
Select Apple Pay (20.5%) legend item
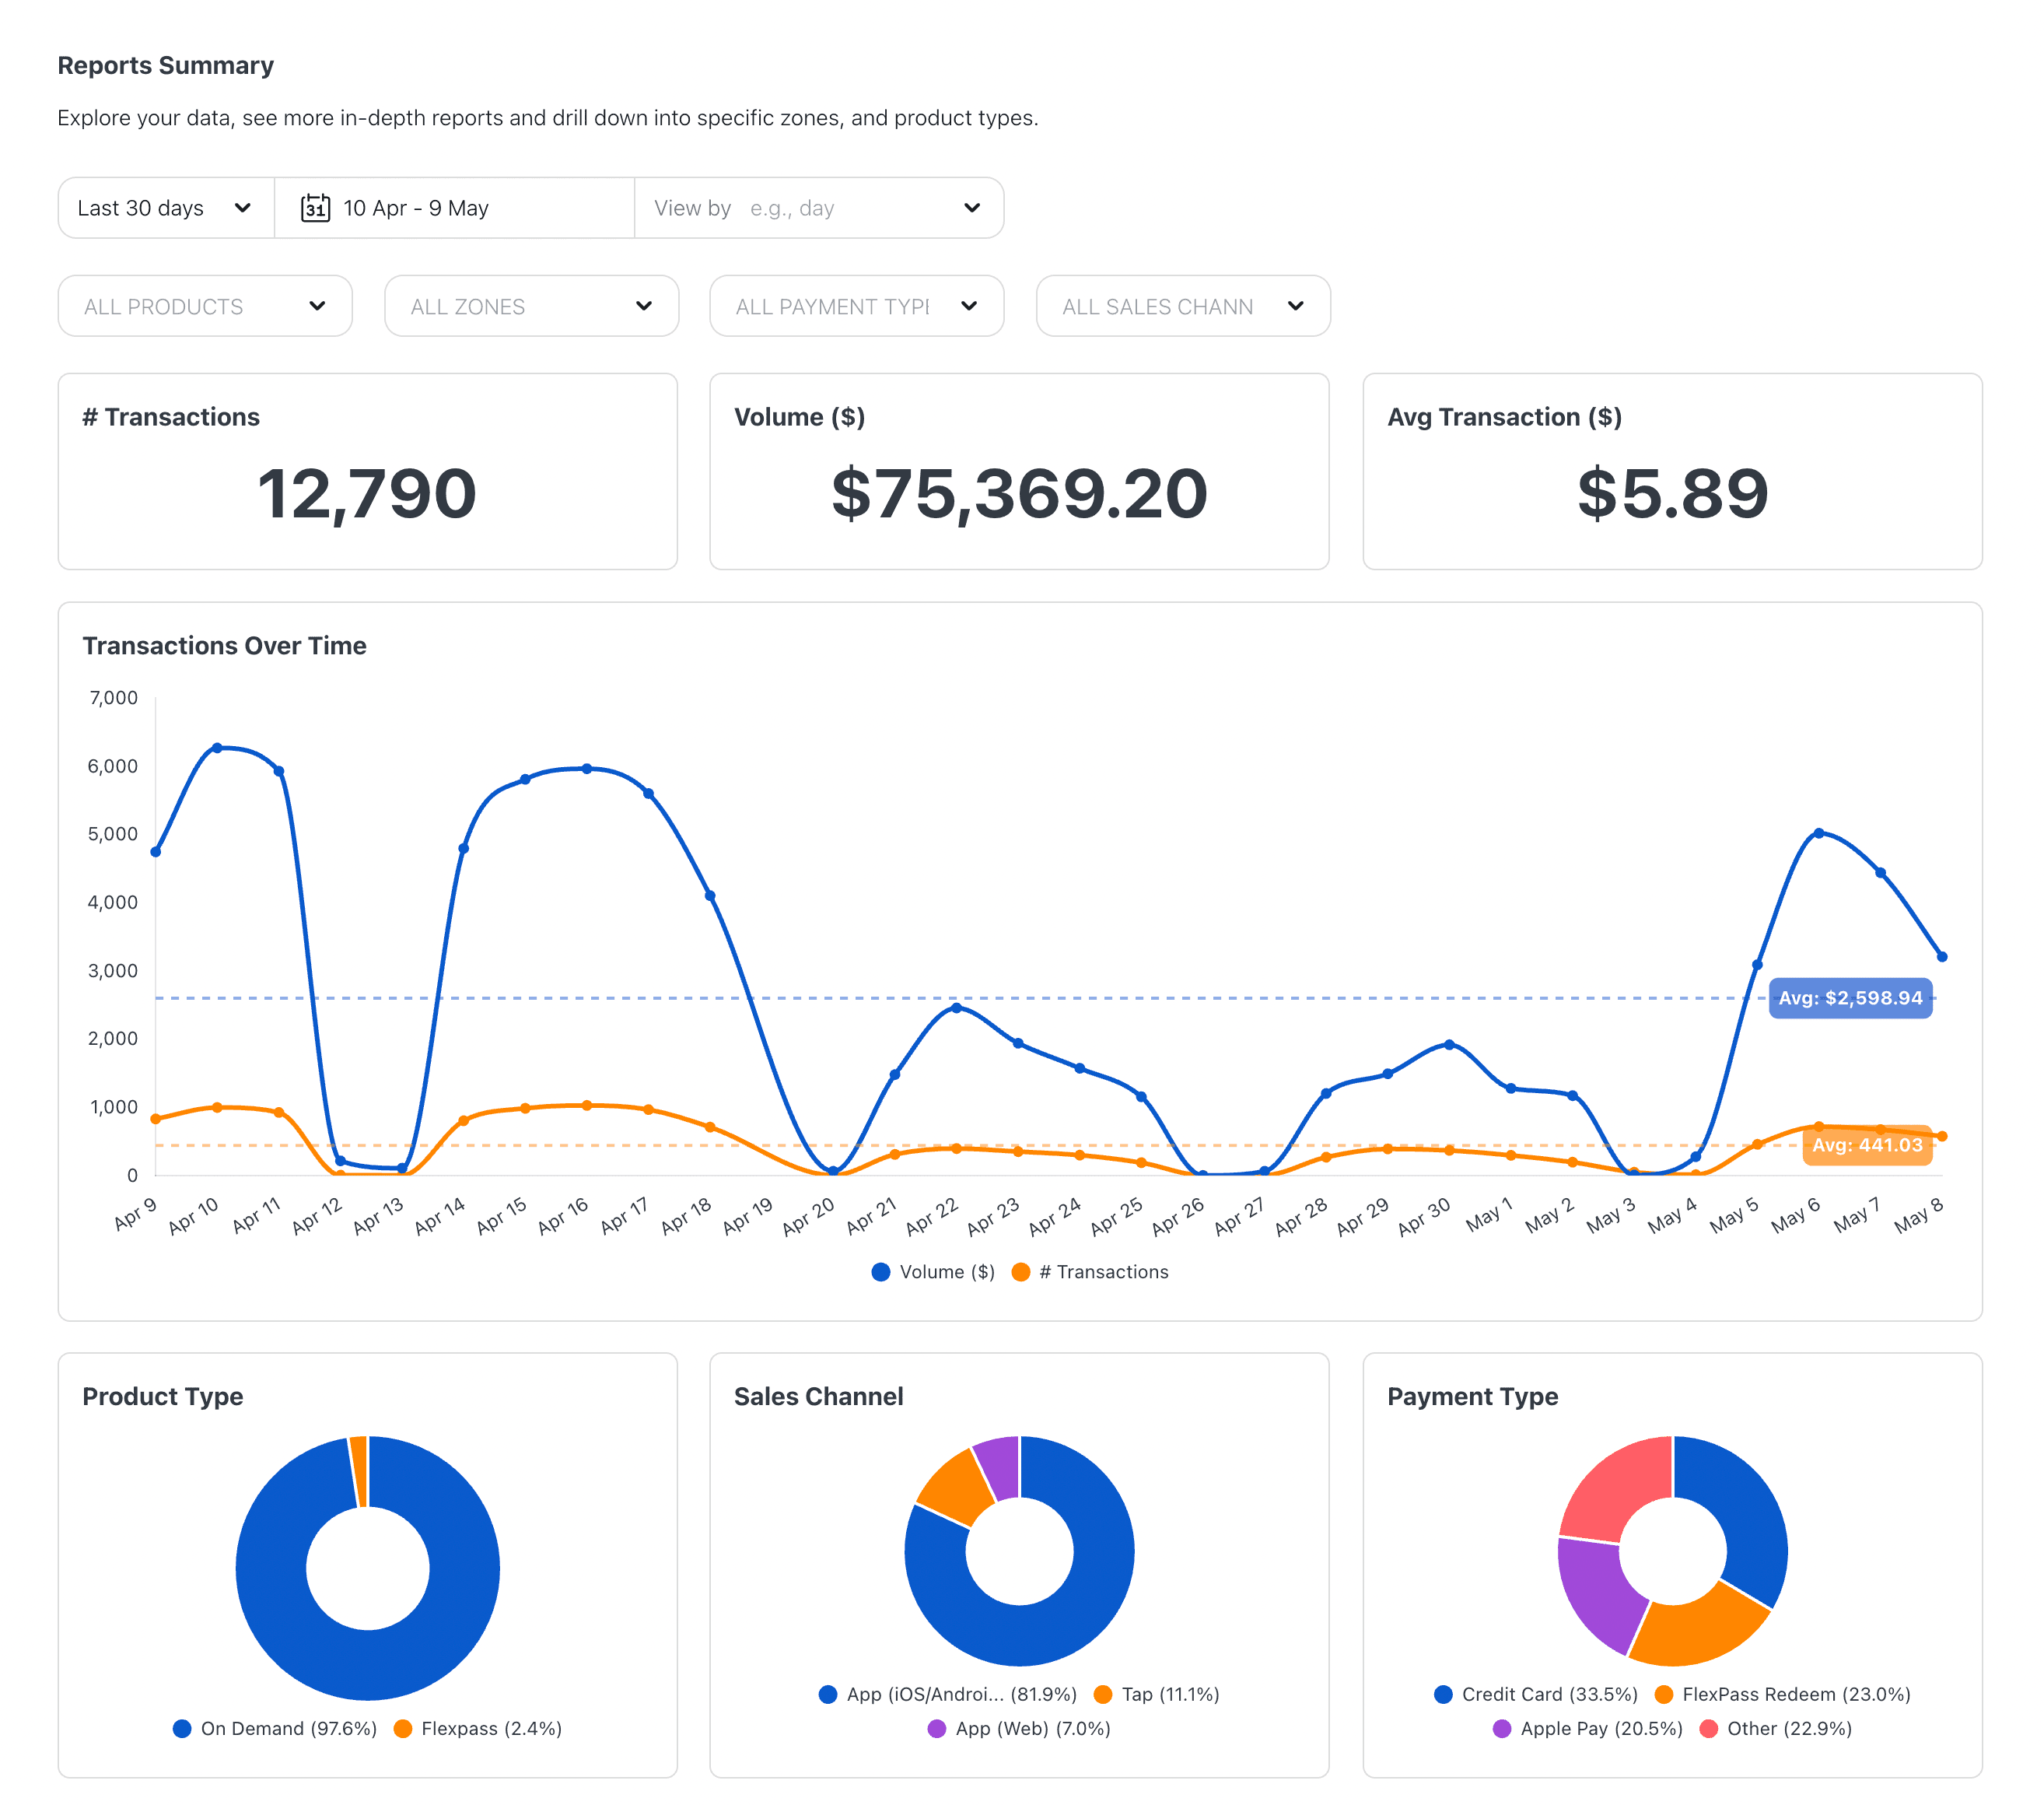[x=1588, y=1729]
